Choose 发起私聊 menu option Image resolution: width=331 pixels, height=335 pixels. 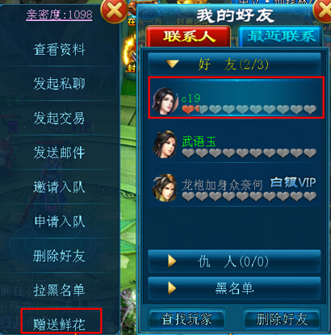[x=59, y=83]
